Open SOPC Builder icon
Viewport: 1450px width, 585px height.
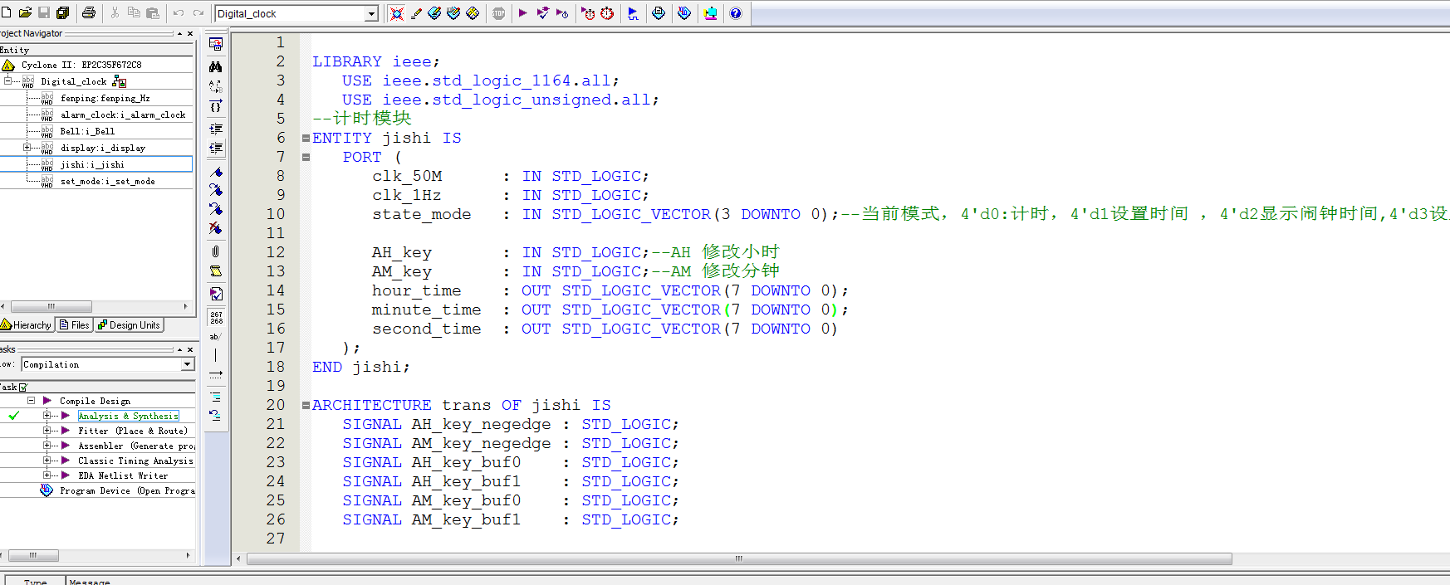[x=710, y=13]
